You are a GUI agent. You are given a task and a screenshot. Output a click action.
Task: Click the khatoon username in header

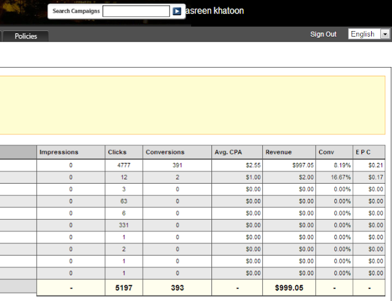(228, 11)
